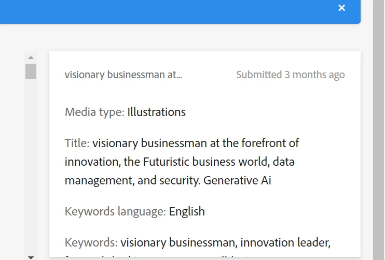Open the truncated "visionary businessman at..." heading

pyautogui.click(x=123, y=75)
